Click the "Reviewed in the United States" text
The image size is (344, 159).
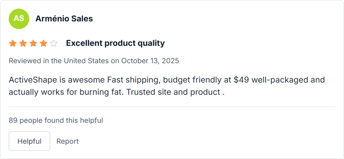click(x=59, y=61)
